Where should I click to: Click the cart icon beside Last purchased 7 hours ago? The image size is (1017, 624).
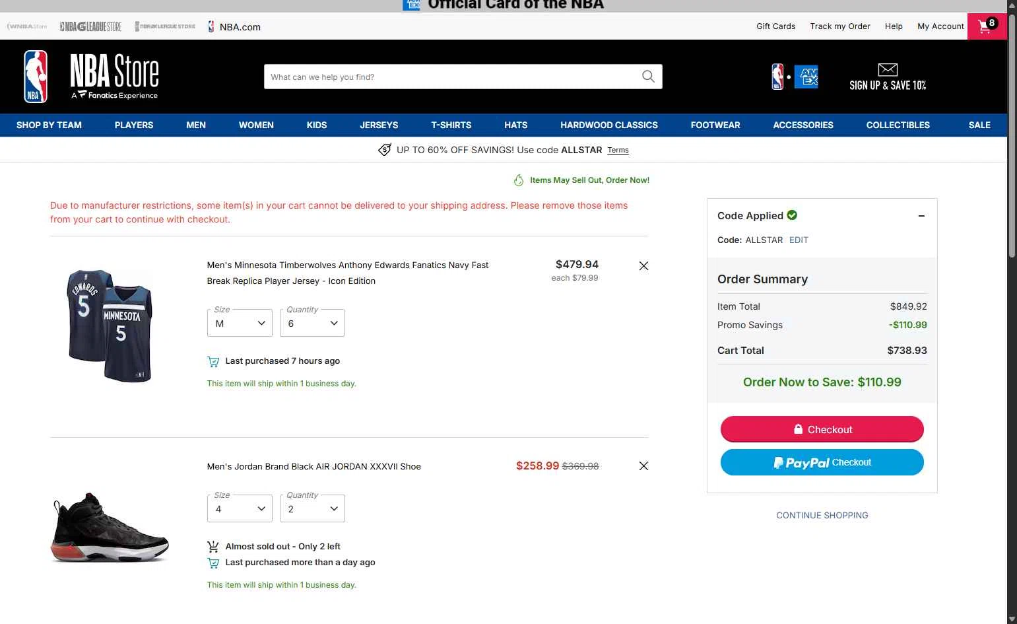pyautogui.click(x=213, y=361)
